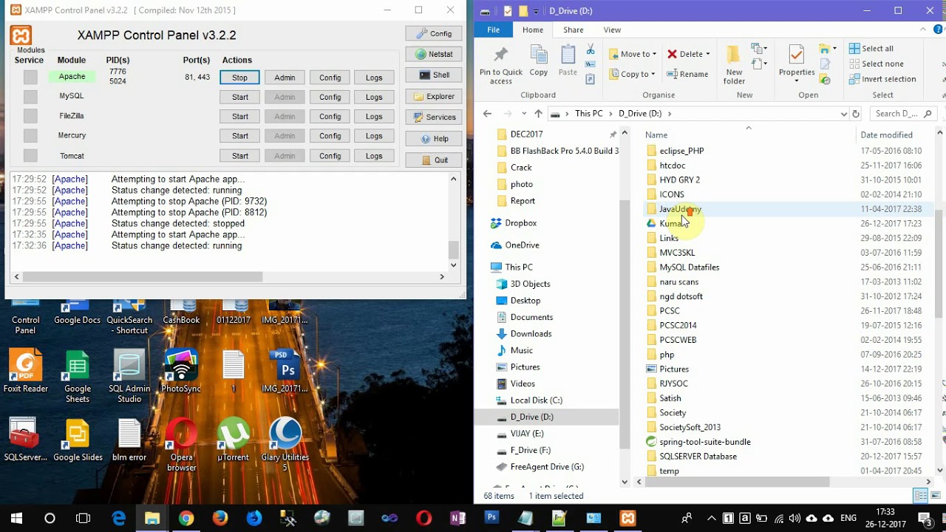Image resolution: width=946 pixels, height=532 pixels.
Task: Click the Up one level arrow in Explorer
Action: (538, 114)
